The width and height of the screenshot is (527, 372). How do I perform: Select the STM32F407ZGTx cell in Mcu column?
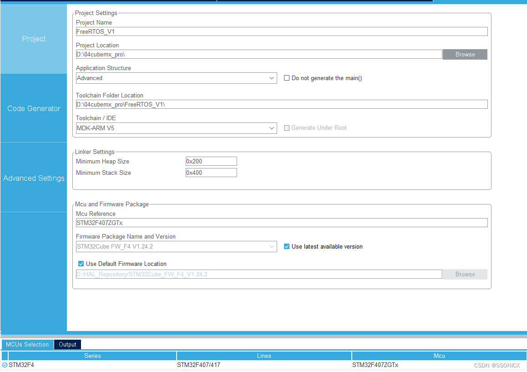[x=375, y=365]
